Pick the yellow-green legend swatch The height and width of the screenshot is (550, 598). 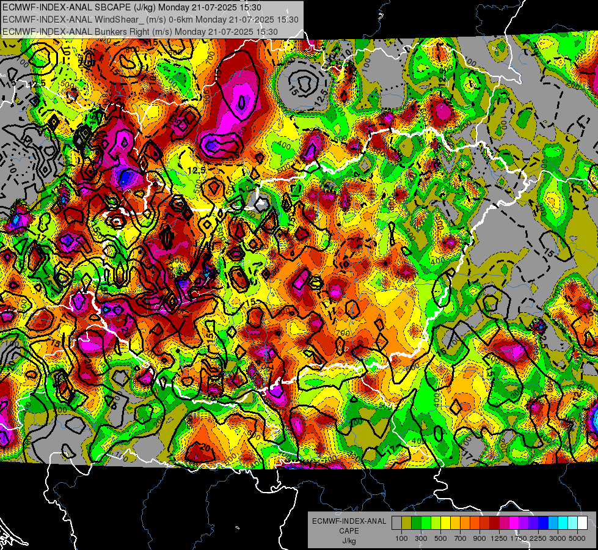click(436, 522)
